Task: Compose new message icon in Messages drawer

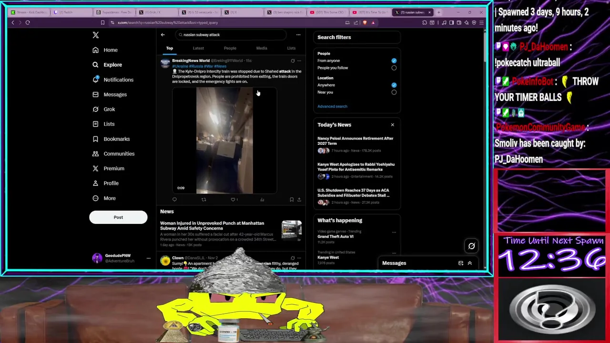Action: 461,263
